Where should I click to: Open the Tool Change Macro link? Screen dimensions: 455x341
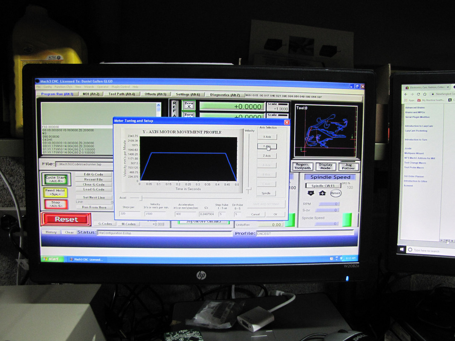(x=415, y=163)
